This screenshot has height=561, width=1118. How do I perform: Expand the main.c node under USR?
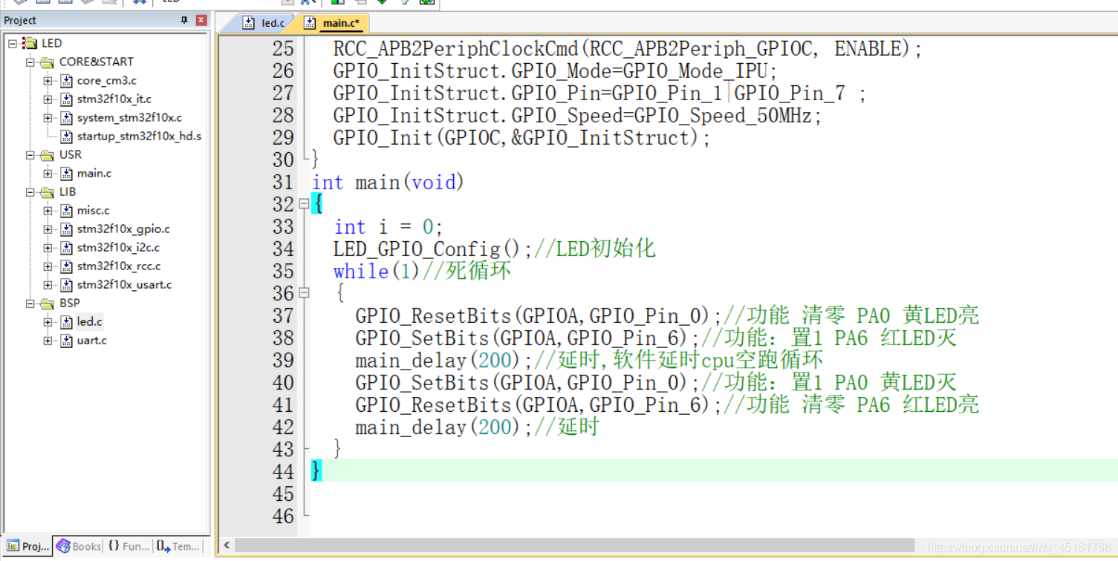pyautogui.click(x=48, y=173)
